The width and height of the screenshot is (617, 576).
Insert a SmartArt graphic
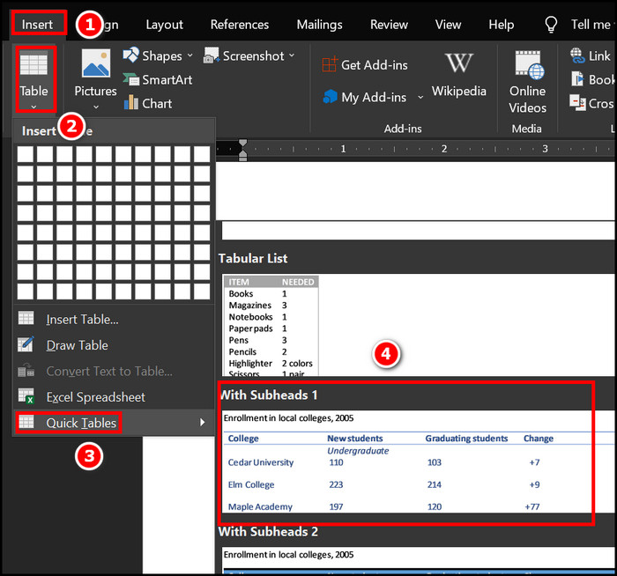coord(131,80)
